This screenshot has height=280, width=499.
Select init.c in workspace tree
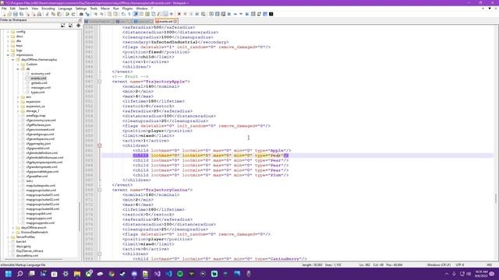coord(30,181)
